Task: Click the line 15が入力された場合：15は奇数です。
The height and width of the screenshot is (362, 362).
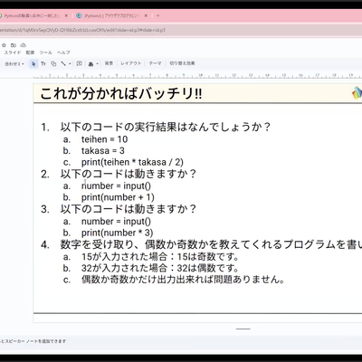Action: click(160, 257)
